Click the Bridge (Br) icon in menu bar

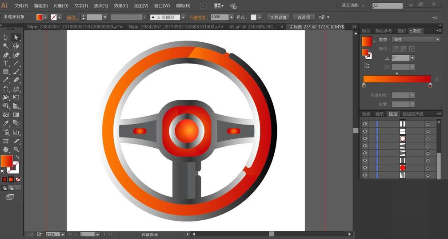coord(204,5)
